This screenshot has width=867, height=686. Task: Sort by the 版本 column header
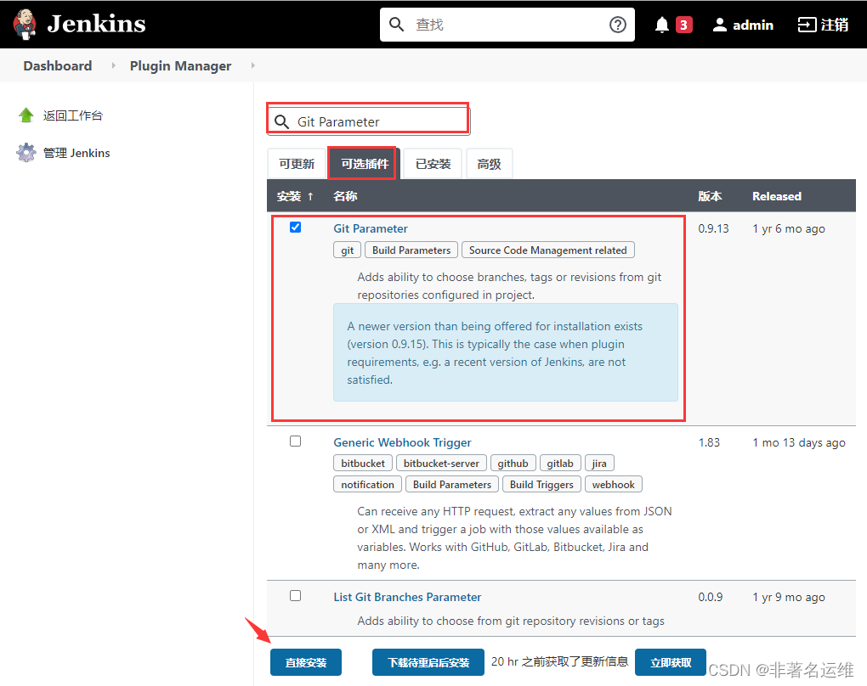click(710, 196)
